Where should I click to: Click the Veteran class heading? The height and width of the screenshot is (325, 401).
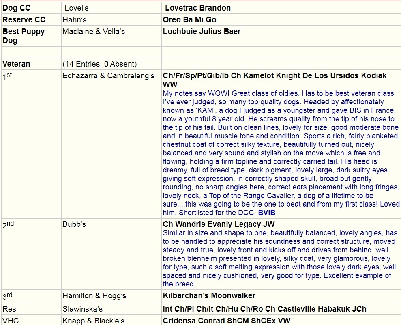pos(17,64)
